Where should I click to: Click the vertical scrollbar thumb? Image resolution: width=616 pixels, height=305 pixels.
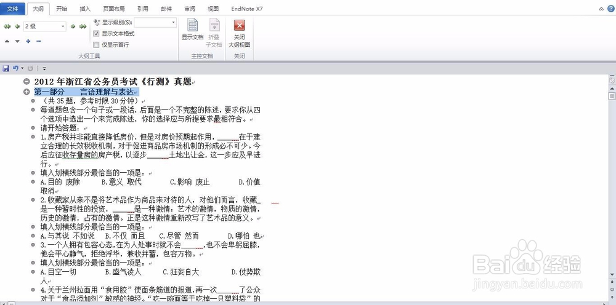(612, 96)
